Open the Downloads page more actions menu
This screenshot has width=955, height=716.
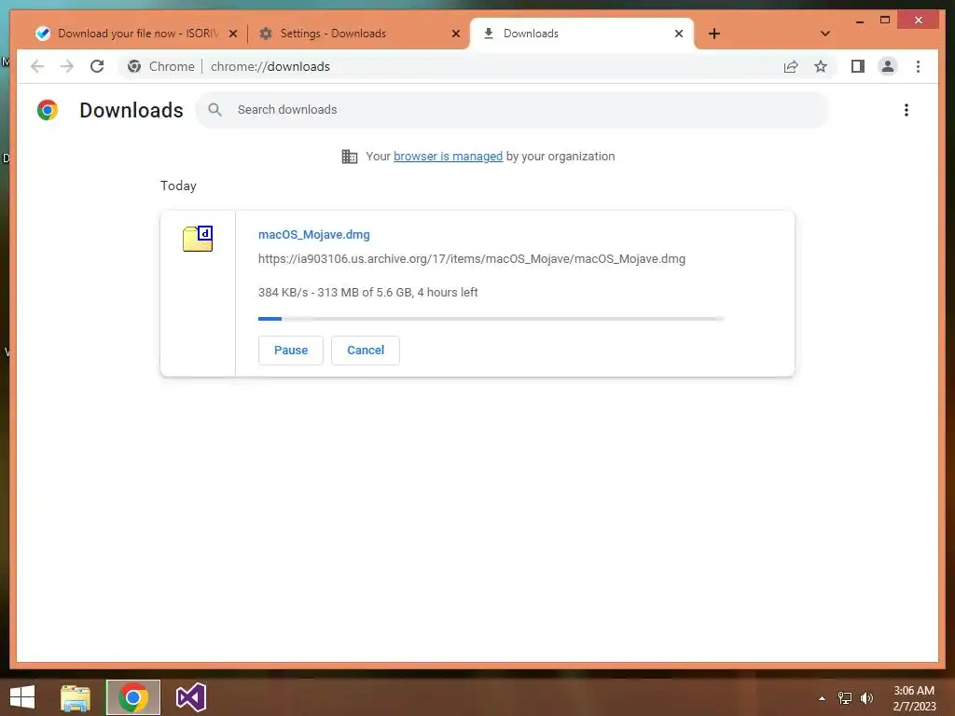click(x=907, y=110)
